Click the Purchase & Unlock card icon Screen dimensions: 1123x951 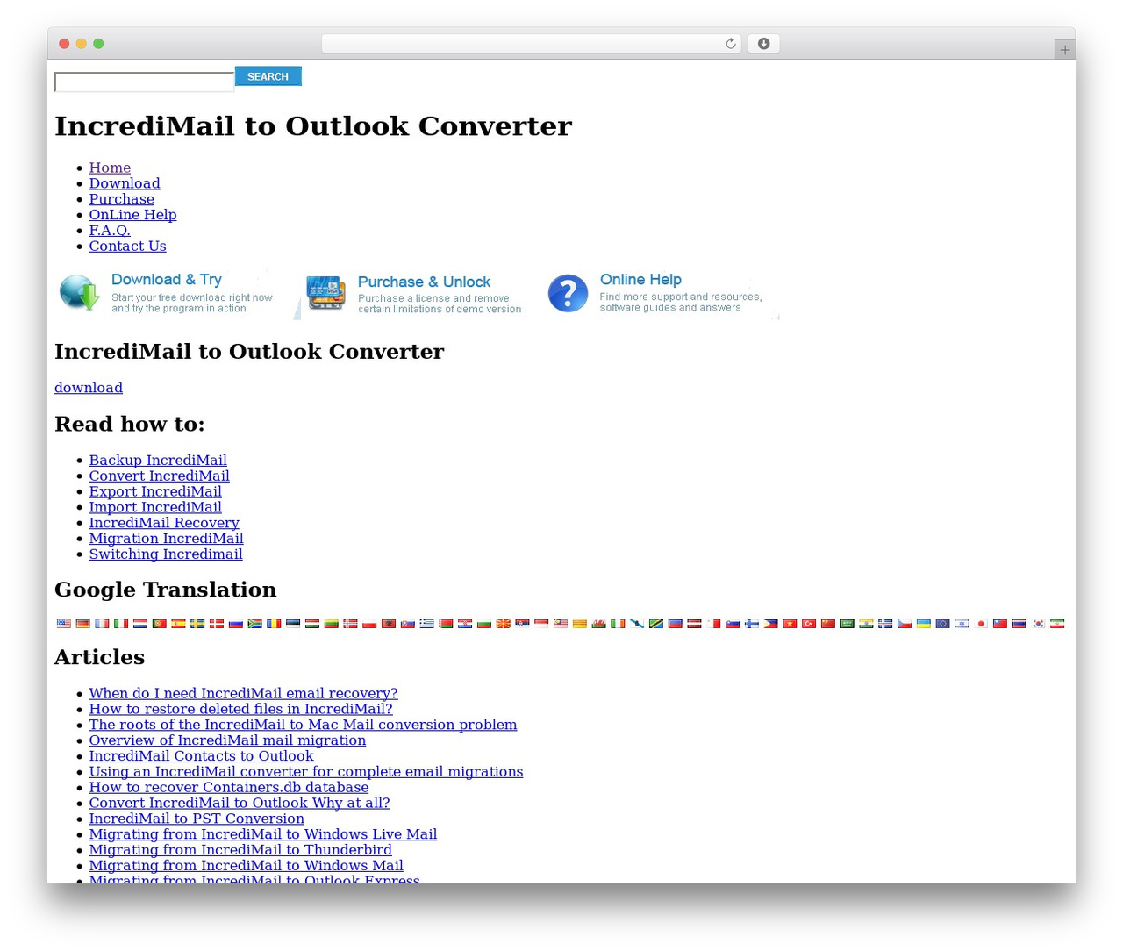click(325, 293)
